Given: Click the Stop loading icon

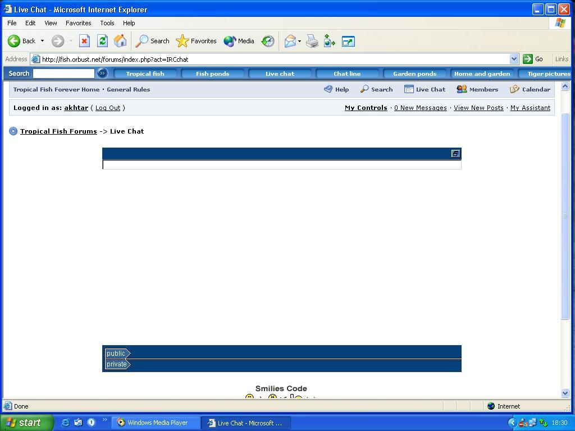Looking at the screenshot, I should coord(84,41).
